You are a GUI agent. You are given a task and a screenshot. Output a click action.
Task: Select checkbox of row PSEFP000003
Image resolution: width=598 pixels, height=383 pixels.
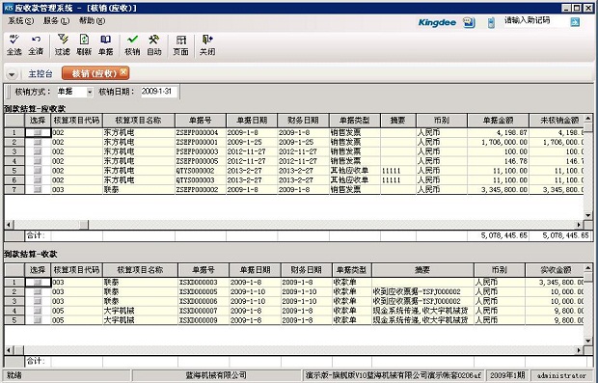[x=38, y=151]
